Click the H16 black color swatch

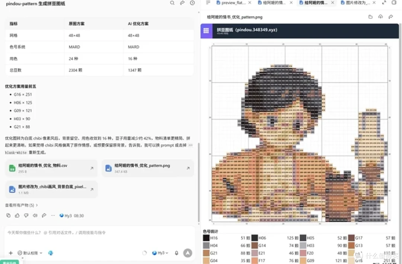click(x=206, y=238)
